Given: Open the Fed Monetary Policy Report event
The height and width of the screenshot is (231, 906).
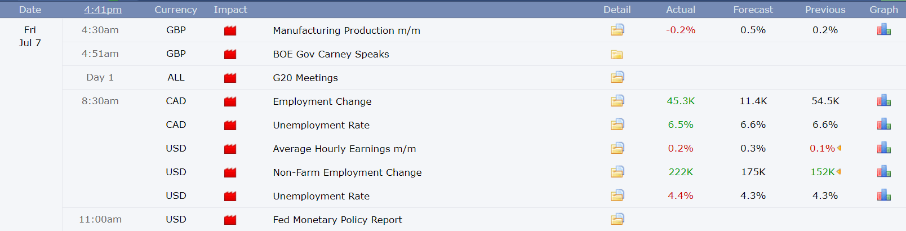Looking at the screenshot, I should tap(337, 220).
